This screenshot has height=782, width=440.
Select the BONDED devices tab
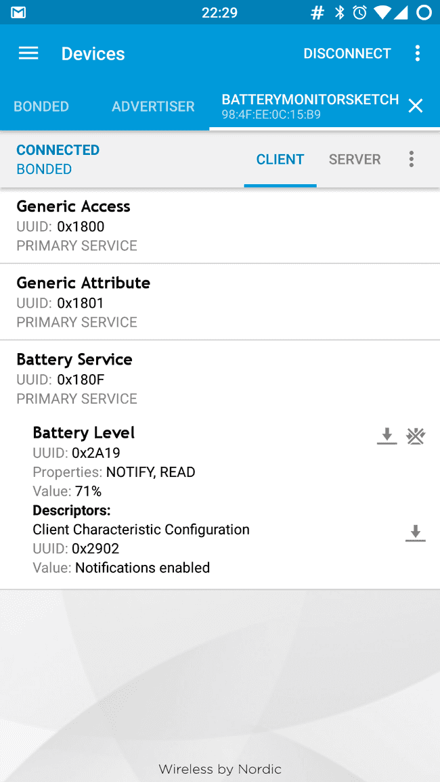[41, 106]
